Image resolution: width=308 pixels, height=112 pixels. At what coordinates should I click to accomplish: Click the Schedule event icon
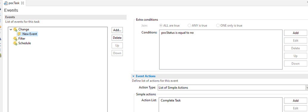tap(15, 43)
